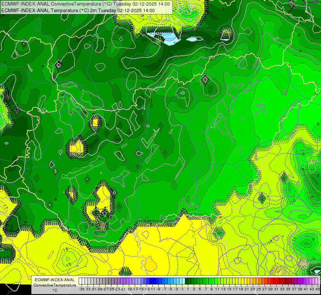This screenshot has height=295, width=321.
Task: Pick the pink swatch above 45
Action: pyautogui.click(x=317, y=281)
